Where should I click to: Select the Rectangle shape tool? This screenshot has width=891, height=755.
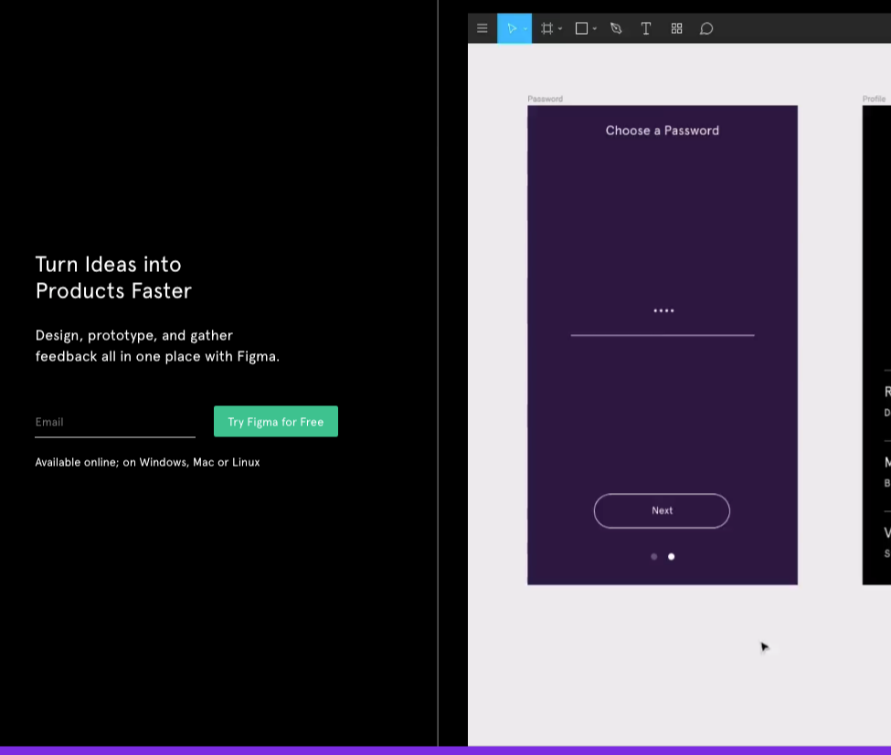(x=581, y=28)
